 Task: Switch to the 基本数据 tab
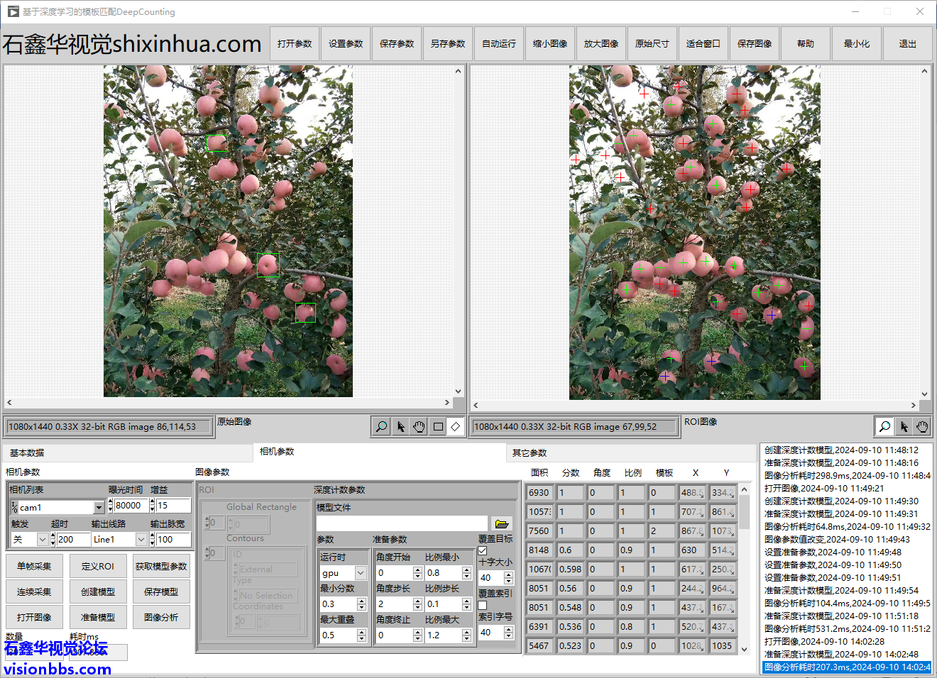tap(27, 453)
